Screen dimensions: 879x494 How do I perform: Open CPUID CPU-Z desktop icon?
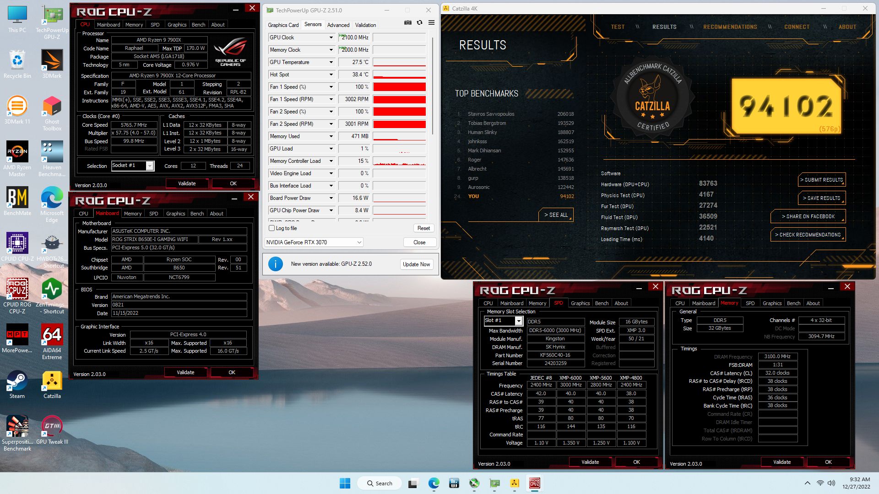pos(17,247)
